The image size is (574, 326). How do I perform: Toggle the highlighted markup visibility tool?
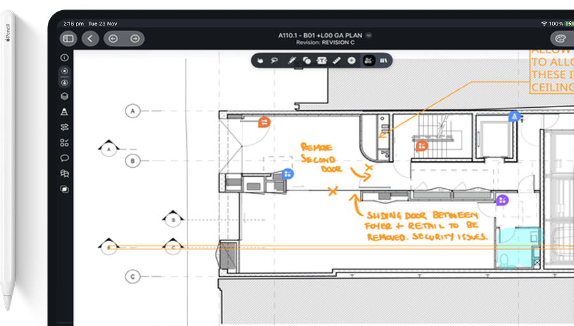369,61
